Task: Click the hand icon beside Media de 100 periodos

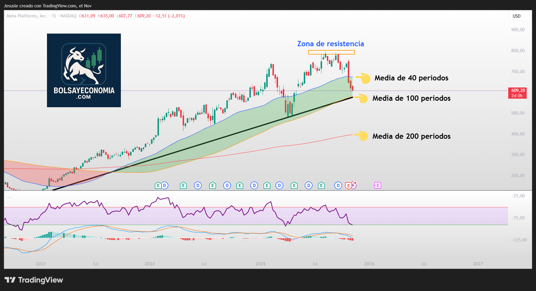Action: pos(361,98)
